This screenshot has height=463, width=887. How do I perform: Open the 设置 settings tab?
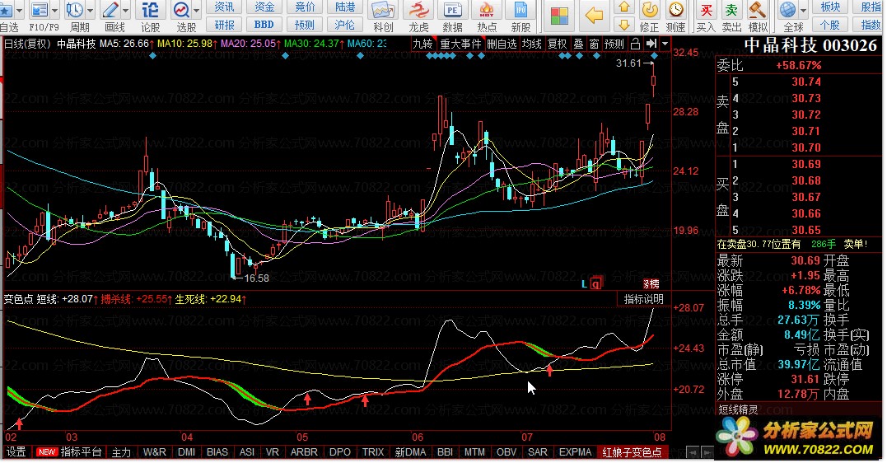click(16, 452)
